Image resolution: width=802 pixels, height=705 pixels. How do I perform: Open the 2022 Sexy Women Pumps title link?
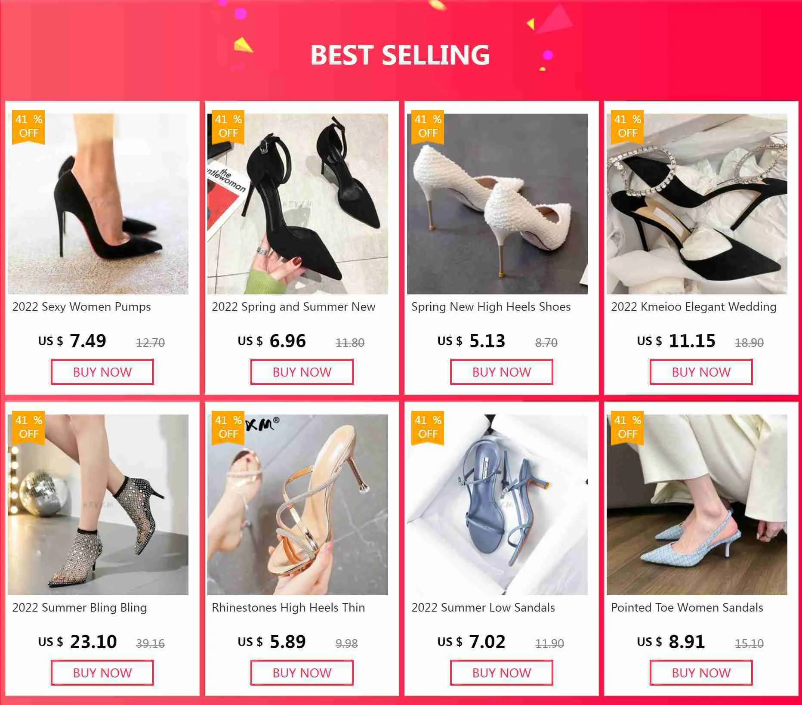coord(82,307)
